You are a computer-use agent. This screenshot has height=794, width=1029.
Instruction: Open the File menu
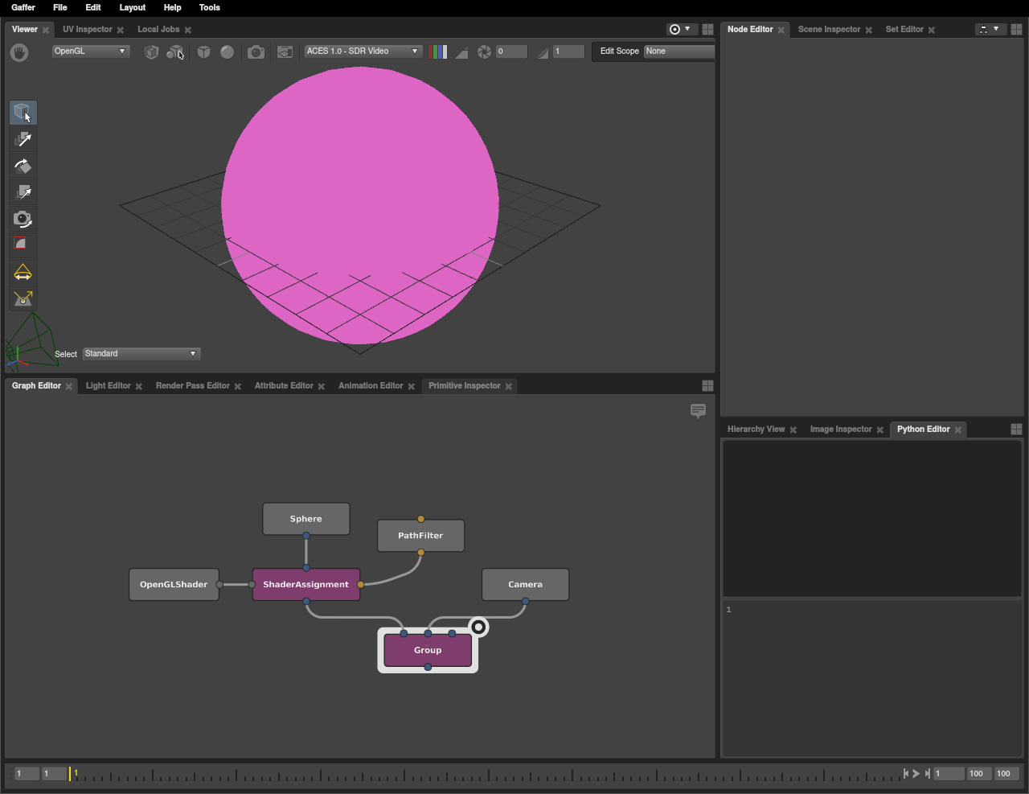(60, 7)
